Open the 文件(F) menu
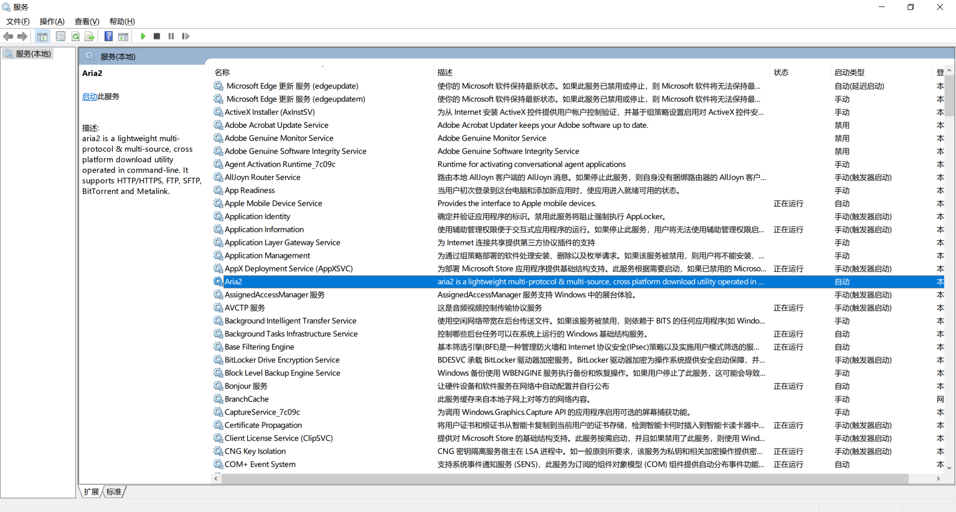Viewport: 956px width, 512px height. pyautogui.click(x=18, y=21)
